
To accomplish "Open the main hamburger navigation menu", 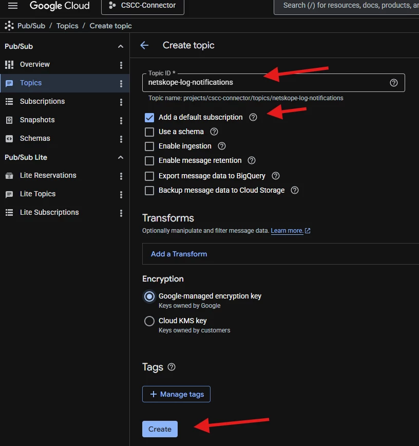I will 13,6.
